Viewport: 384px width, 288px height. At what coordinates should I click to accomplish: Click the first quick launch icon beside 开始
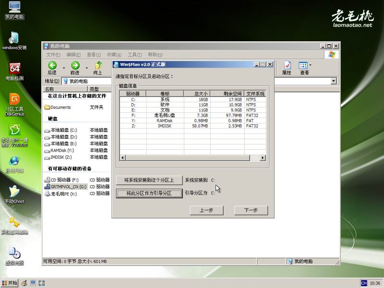pyautogui.click(x=24, y=283)
